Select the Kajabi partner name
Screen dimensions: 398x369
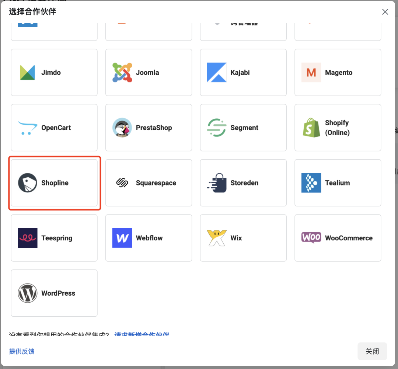(x=240, y=73)
